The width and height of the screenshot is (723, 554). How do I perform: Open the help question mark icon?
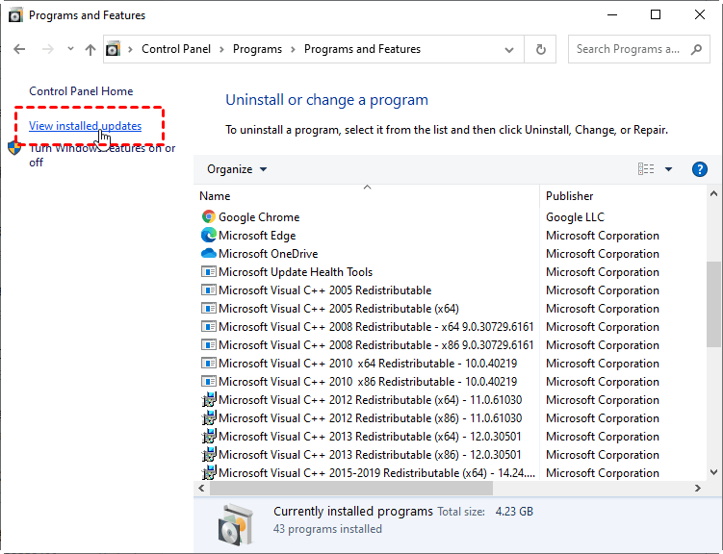pos(700,169)
